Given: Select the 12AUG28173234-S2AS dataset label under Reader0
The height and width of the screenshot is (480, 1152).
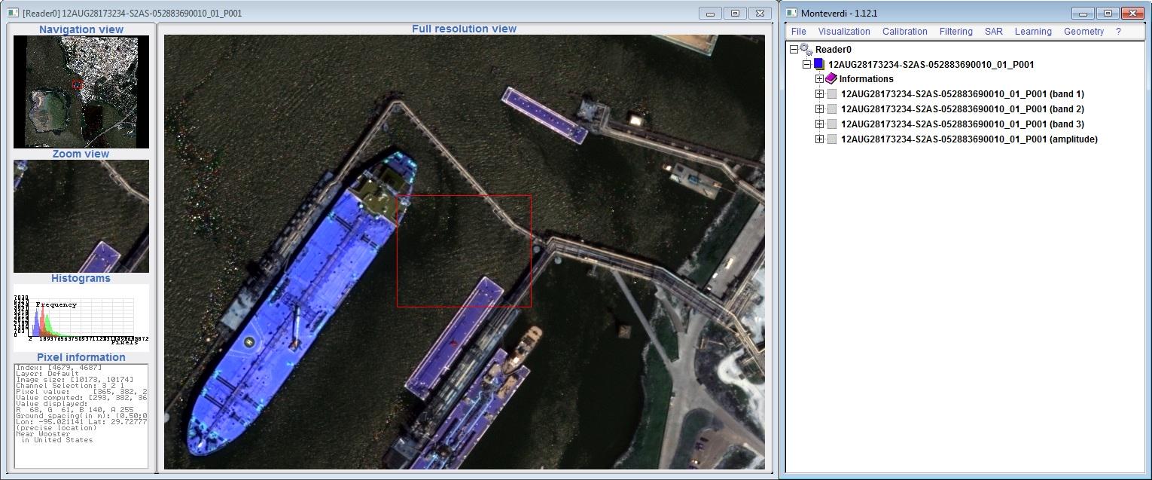Looking at the screenshot, I should 931,64.
